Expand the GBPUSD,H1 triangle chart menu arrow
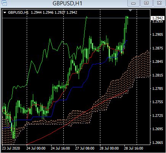The height and width of the screenshot is (153, 166). pos(5,13)
